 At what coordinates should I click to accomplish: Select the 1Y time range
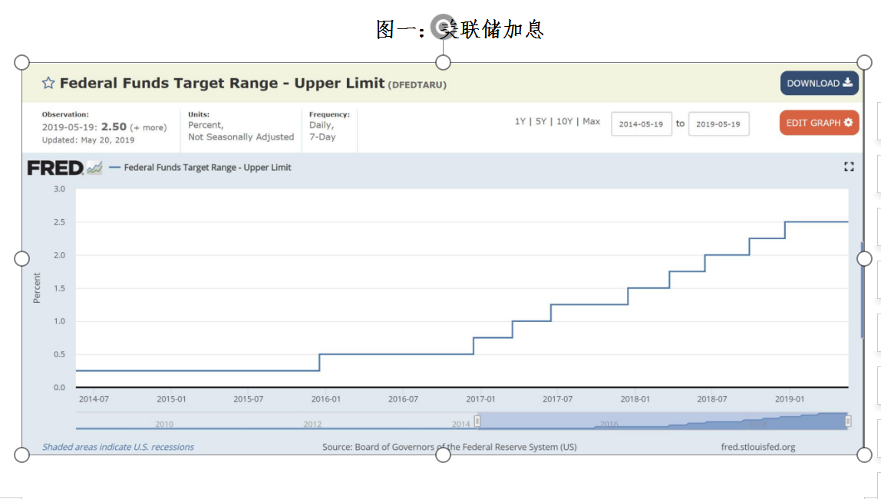(x=520, y=122)
